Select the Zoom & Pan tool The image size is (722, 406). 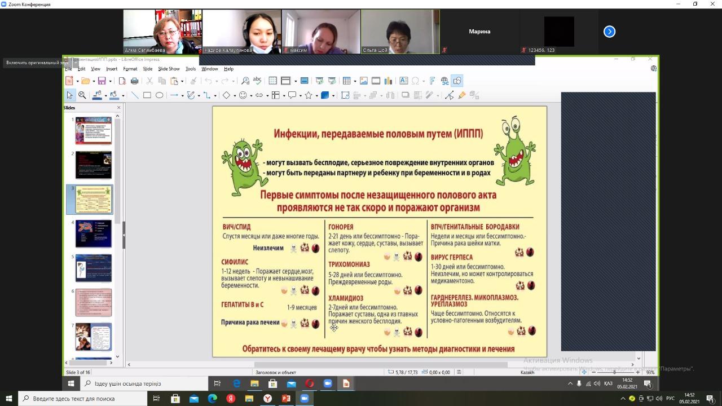82,95
